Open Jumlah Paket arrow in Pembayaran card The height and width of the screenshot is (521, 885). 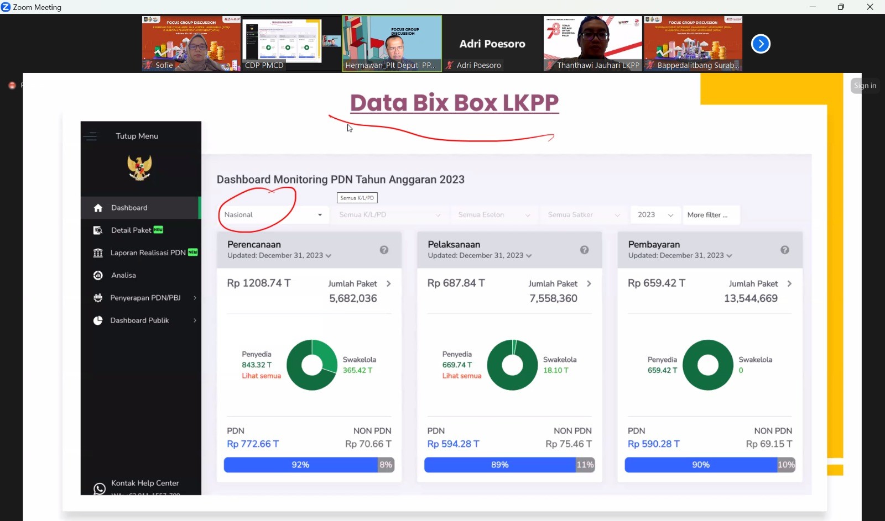click(789, 284)
